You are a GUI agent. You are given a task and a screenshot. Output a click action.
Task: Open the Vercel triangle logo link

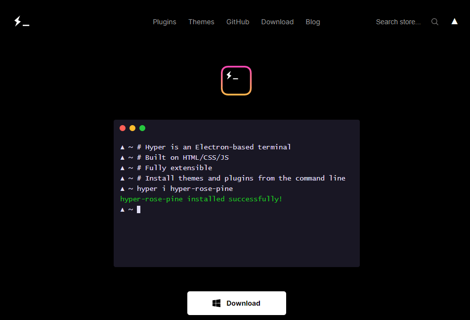pyautogui.click(x=454, y=21)
